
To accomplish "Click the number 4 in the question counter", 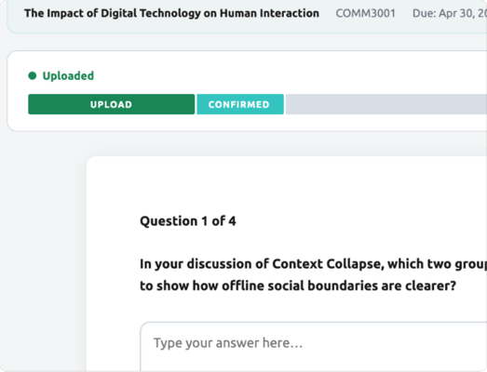I will pyautogui.click(x=232, y=221).
